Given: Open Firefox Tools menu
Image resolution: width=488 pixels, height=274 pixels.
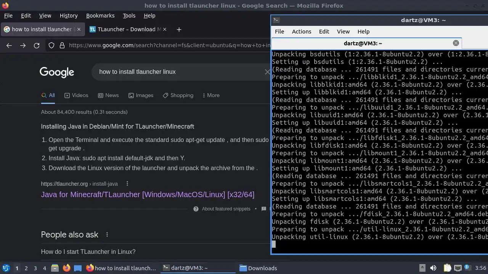Looking at the screenshot, I should coord(129,16).
